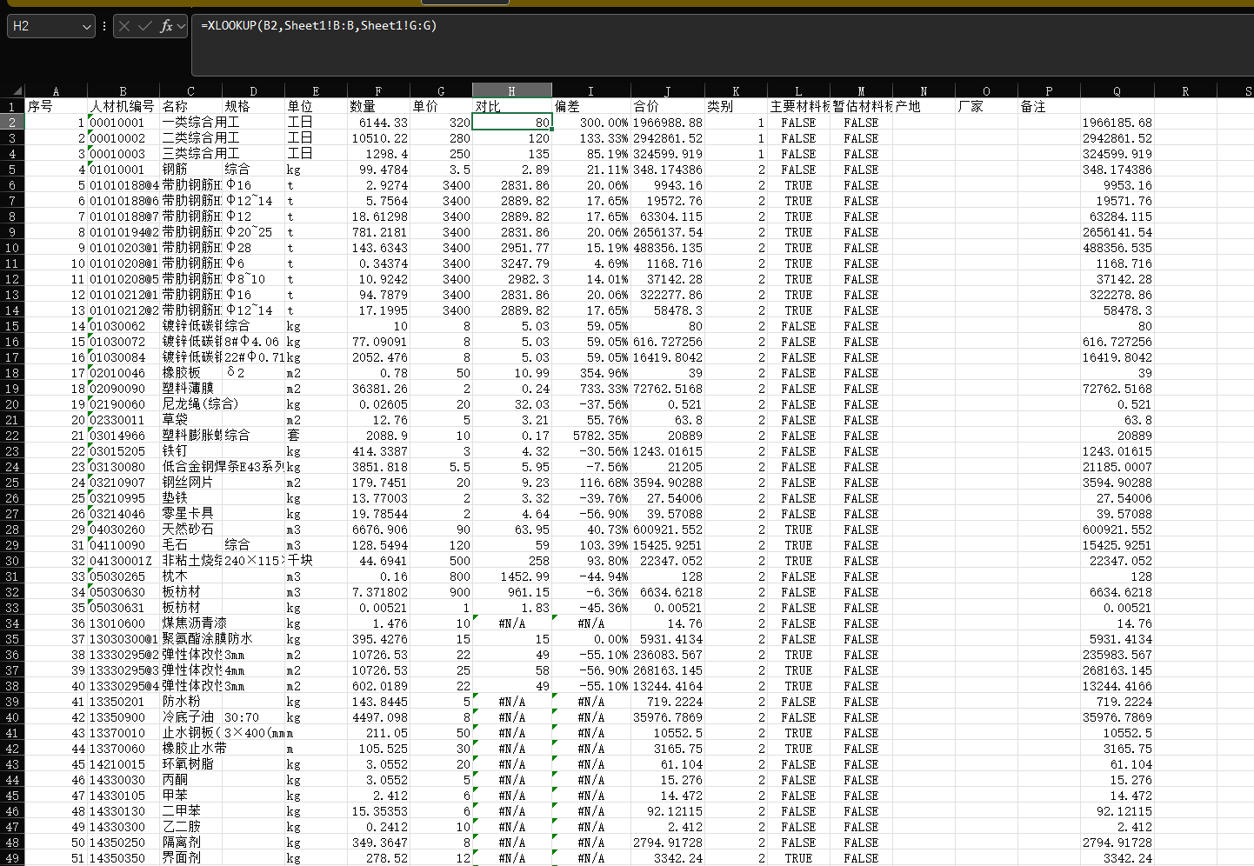The width and height of the screenshot is (1254, 866).
Task: Select row 34 header
Action: point(12,623)
